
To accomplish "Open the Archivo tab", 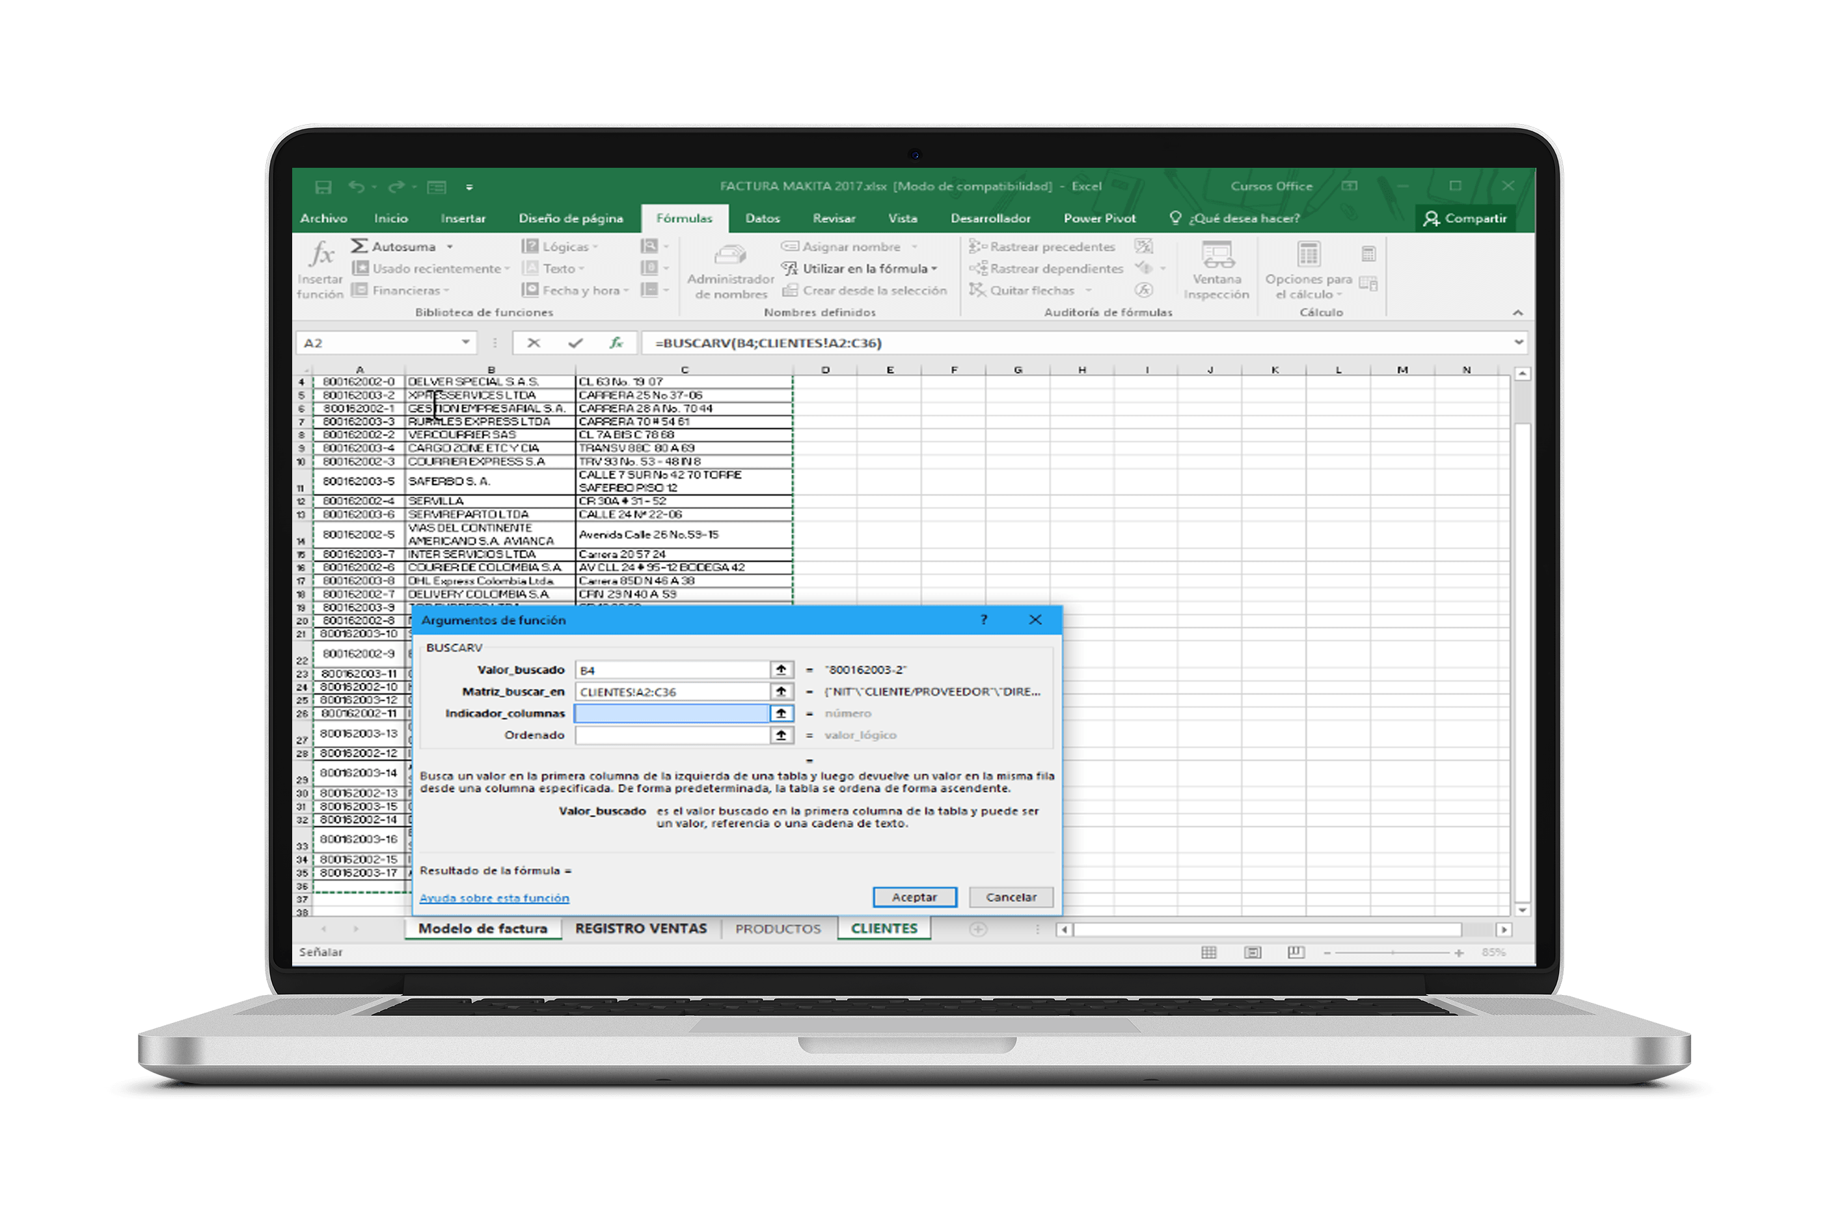I will pos(323,219).
